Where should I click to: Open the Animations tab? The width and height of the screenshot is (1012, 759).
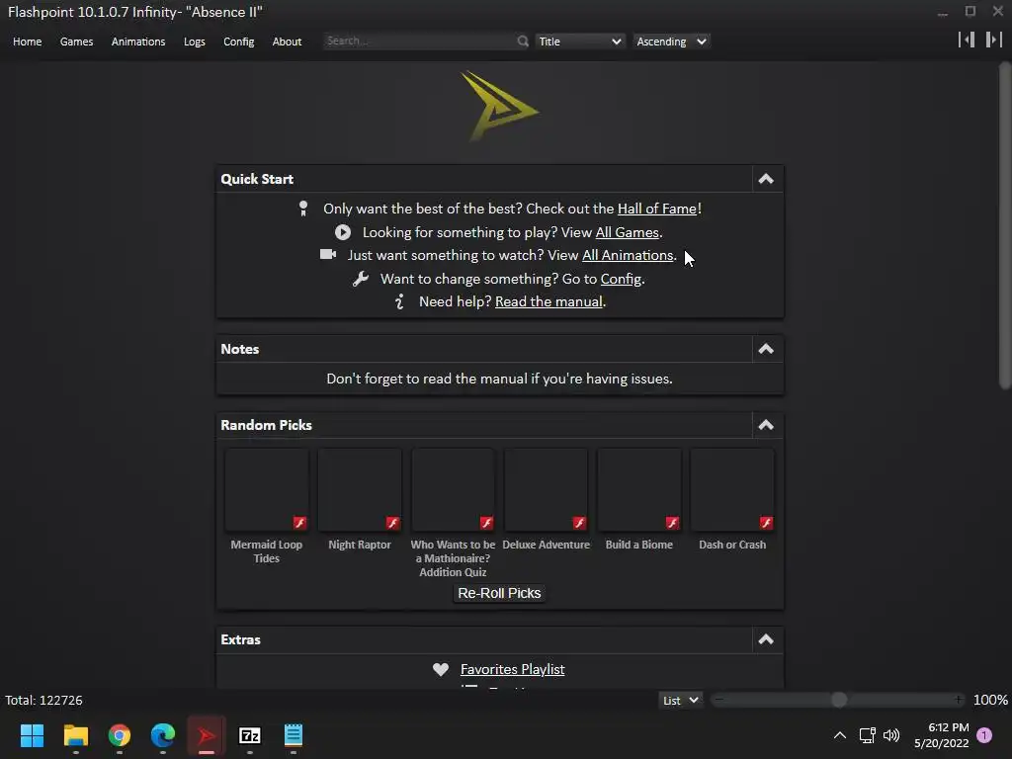pos(138,42)
